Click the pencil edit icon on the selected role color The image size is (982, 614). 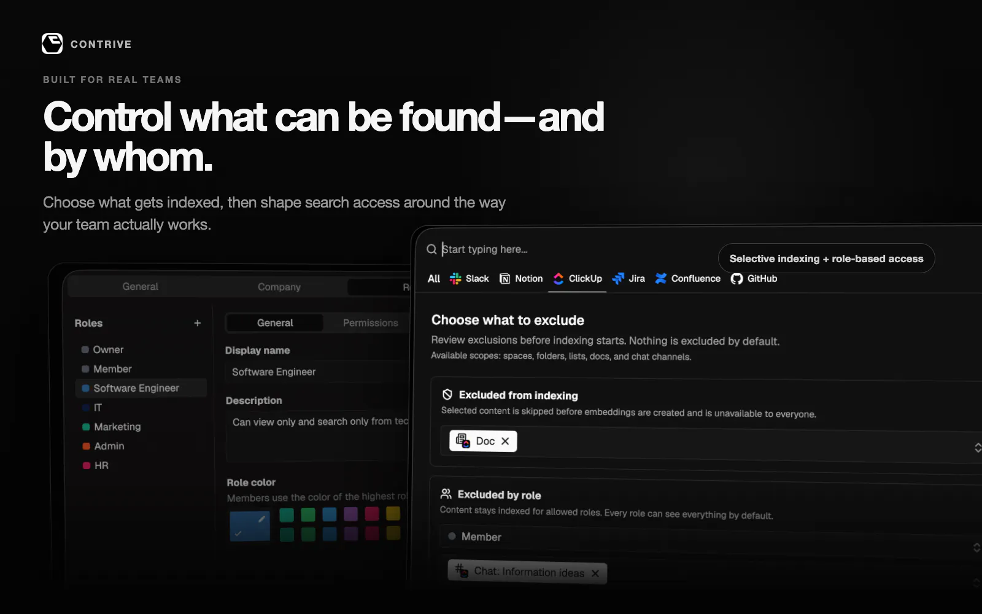coord(262,519)
